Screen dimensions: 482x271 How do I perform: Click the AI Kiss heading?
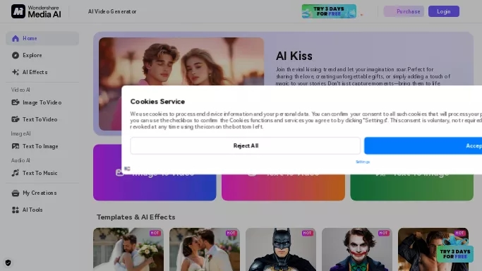(x=294, y=56)
